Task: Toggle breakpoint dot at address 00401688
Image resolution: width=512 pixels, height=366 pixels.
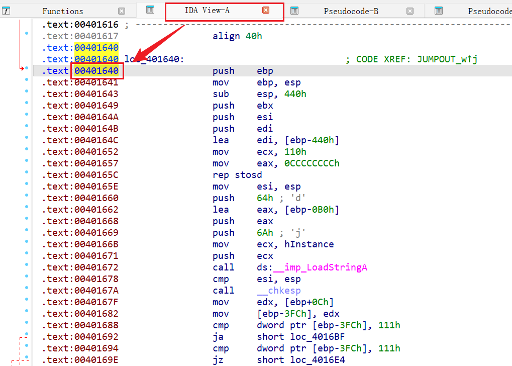Action: pos(27,322)
